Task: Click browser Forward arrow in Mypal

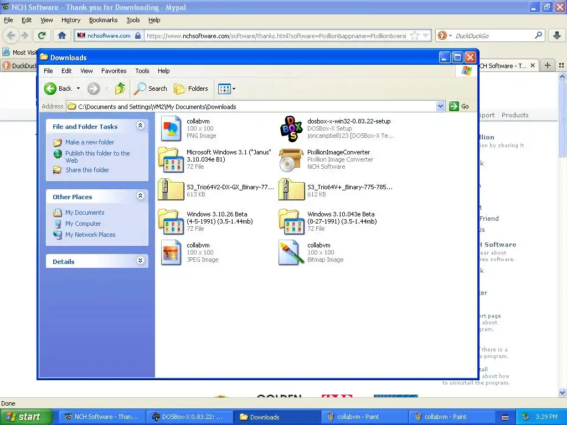Action: click(24, 35)
